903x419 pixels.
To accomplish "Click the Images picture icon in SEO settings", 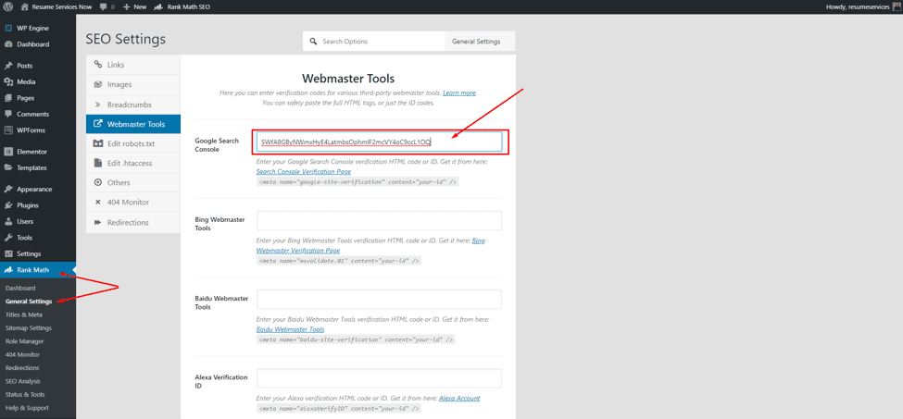I will pyautogui.click(x=98, y=84).
